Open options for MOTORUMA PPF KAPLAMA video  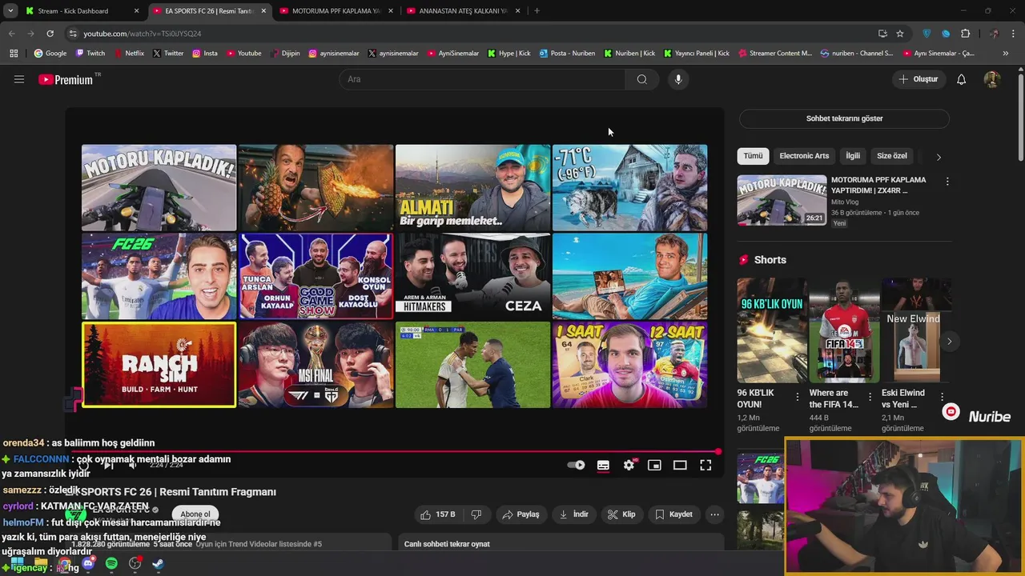947,182
